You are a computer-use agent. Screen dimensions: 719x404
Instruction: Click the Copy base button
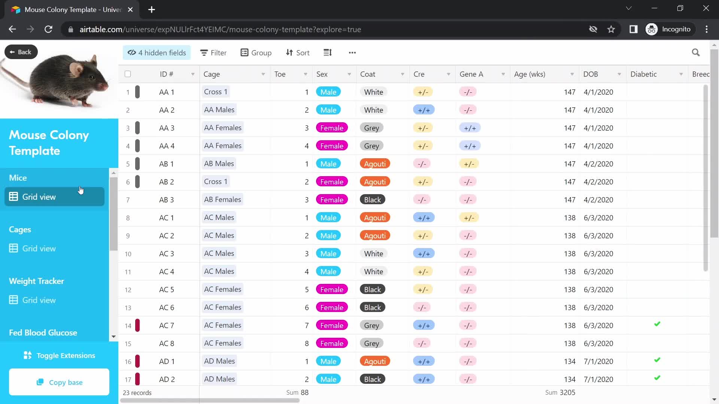[59, 382]
